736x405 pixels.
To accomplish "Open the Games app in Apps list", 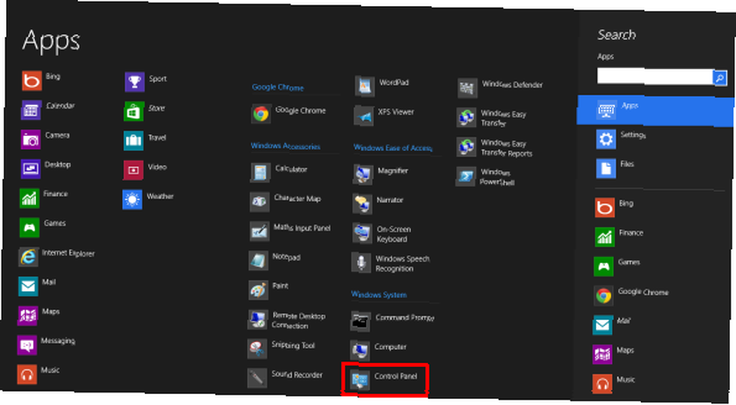I will [x=43, y=227].
